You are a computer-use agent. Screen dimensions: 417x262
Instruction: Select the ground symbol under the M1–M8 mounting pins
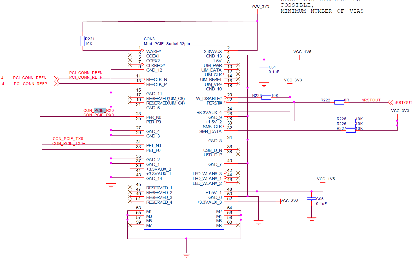click(186, 255)
